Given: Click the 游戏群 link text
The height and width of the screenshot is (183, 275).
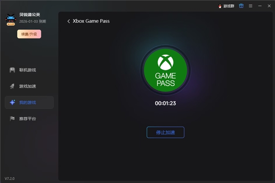Looking at the screenshot, I should 229,6.
